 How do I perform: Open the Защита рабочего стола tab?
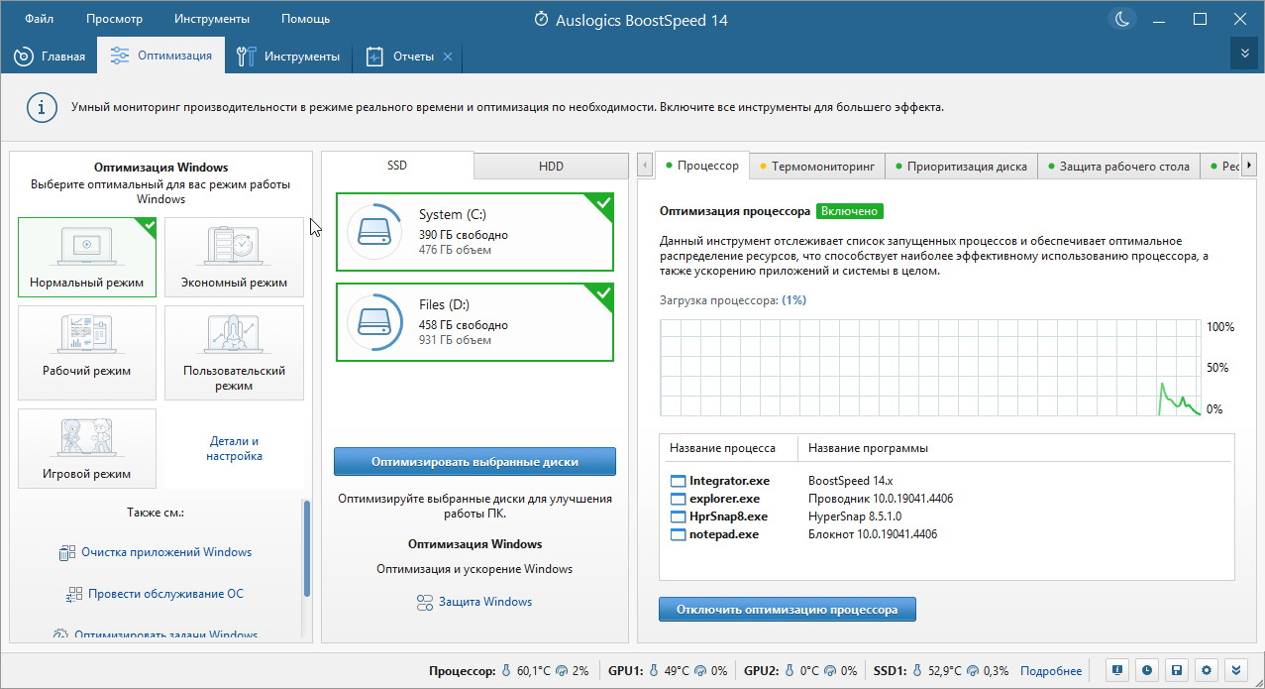click(1118, 166)
